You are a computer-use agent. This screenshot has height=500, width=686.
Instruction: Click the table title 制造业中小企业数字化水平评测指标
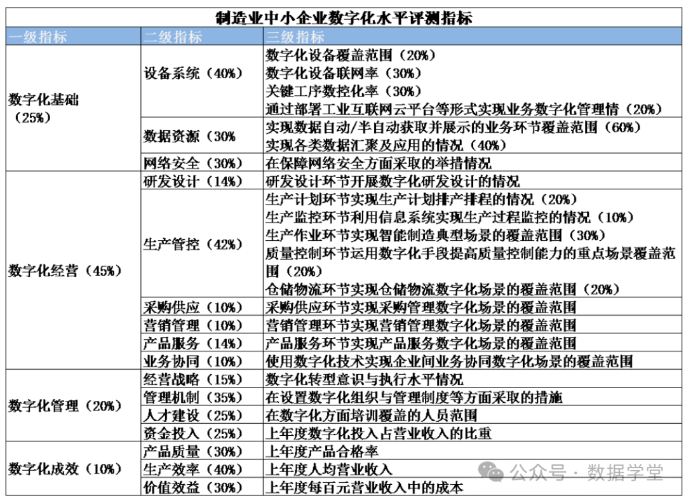tap(344, 17)
